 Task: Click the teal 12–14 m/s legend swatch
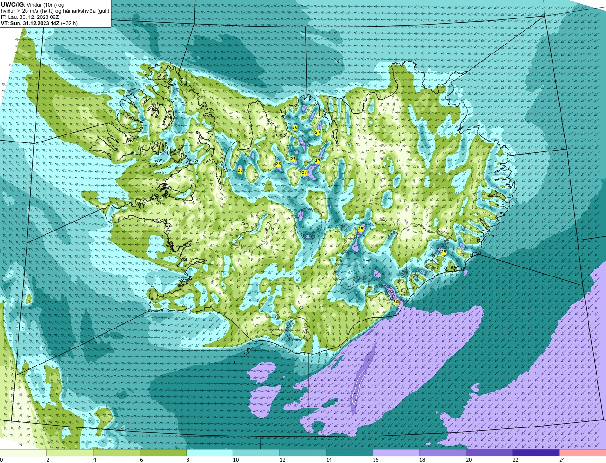pyautogui.click(x=303, y=453)
